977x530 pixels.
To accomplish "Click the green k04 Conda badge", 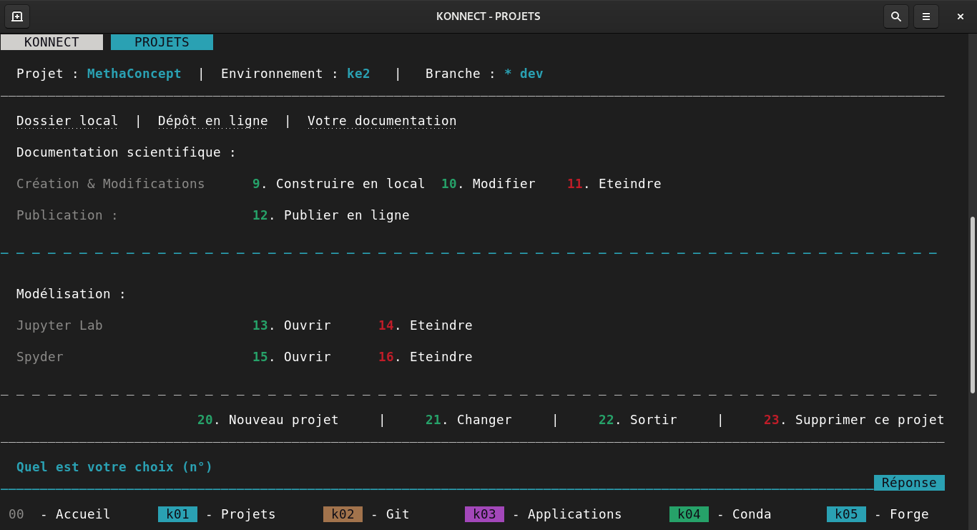I will [x=689, y=514].
